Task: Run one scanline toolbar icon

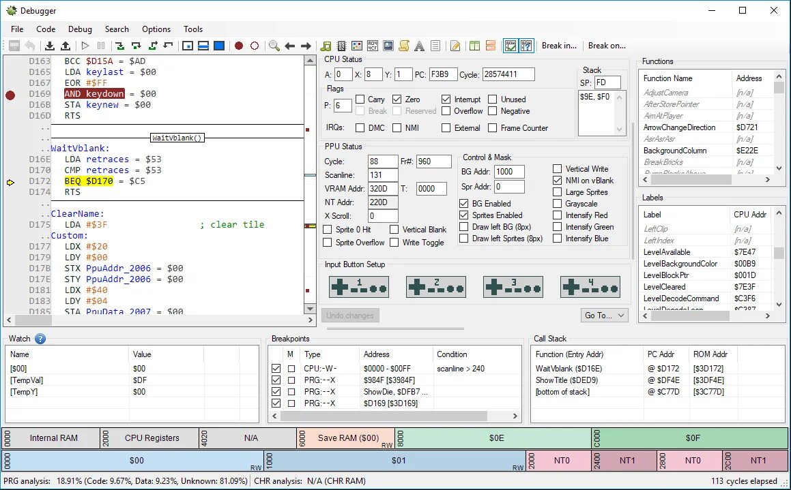Action: coord(203,46)
